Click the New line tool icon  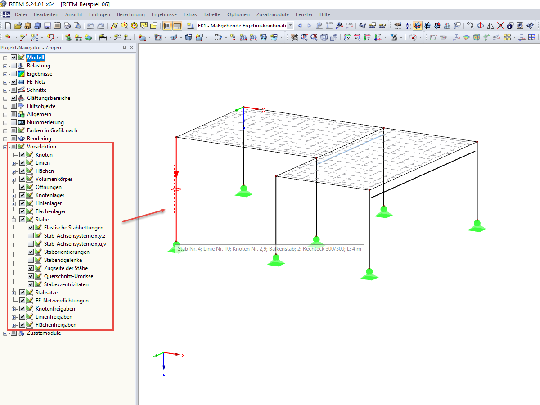24,37
